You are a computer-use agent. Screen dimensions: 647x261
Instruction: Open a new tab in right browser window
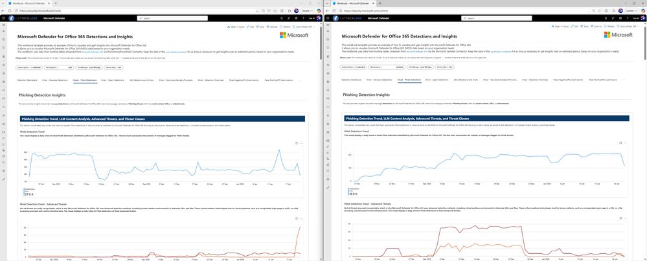(380, 3)
